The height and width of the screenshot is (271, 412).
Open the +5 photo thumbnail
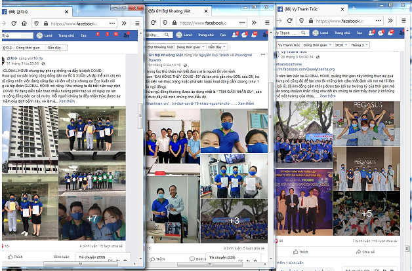click(x=367, y=213)
